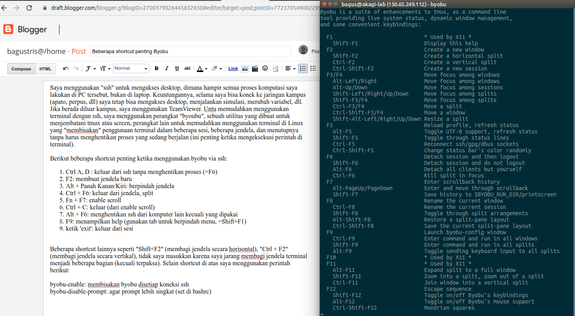Redo the last edit in editor
This screenshot has width=575, height=316.
(x=76, y=68)
